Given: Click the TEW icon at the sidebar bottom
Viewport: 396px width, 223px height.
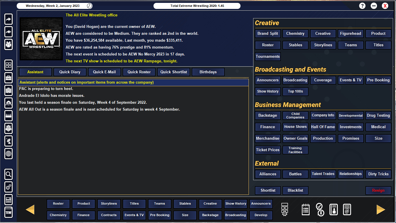Looking at the screenshot, I should (x=9, y=212).
